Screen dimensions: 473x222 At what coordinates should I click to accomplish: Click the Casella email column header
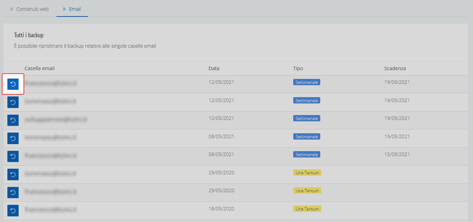(x=40, y=68)
